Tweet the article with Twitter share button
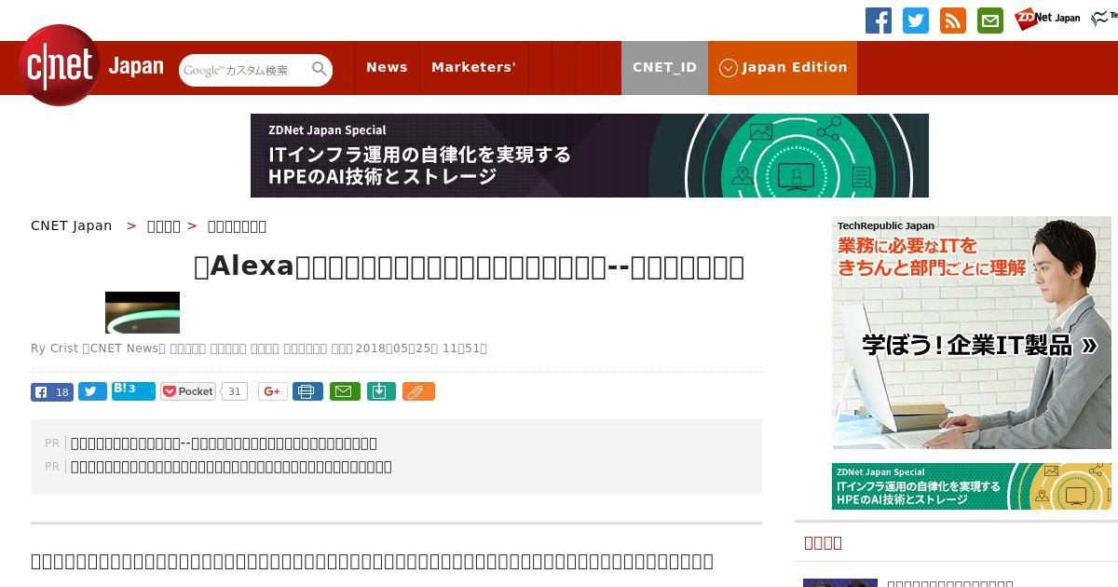Image resolution: width=1118 pixels, height=587 pixels. click(92, 392)
